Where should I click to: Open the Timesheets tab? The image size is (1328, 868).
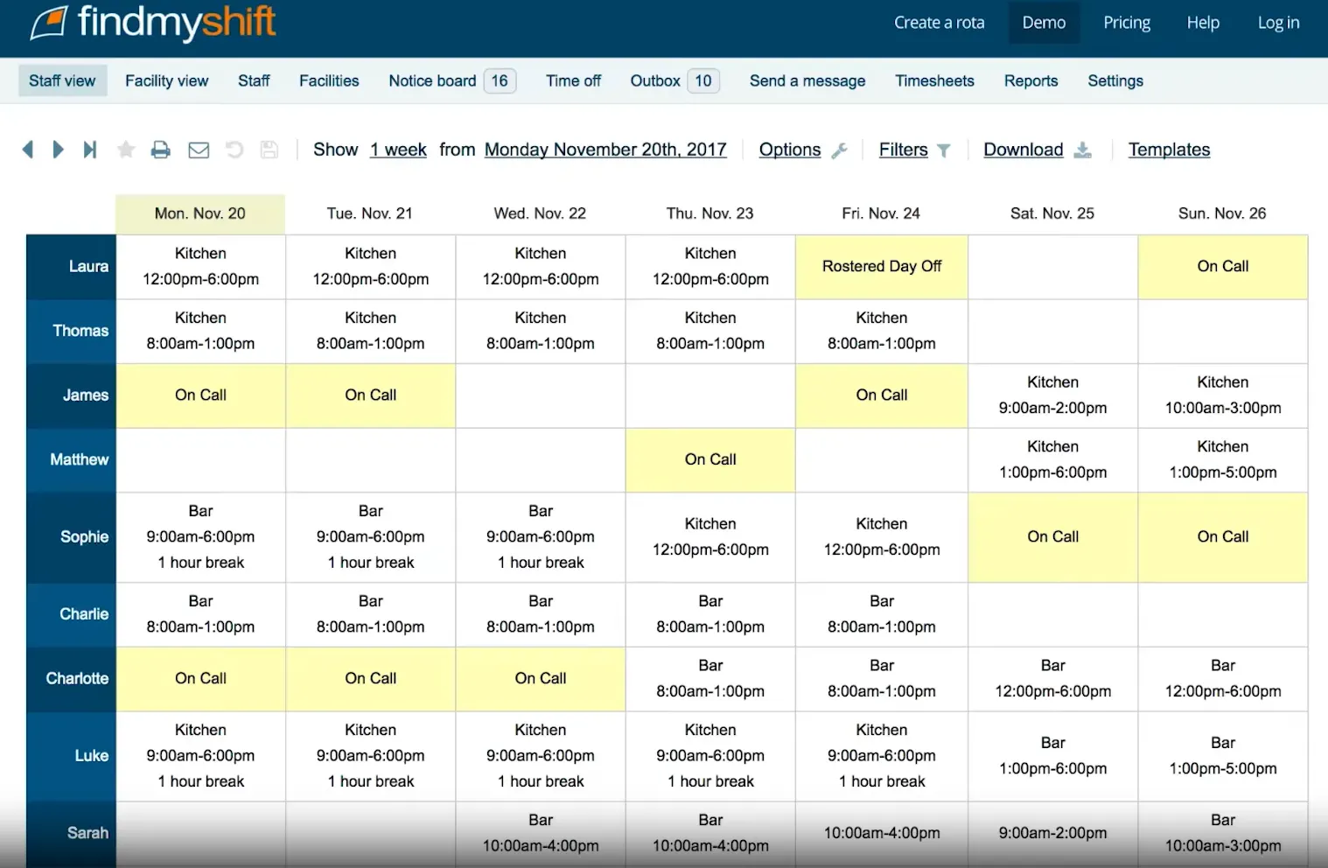click(934, 80)
